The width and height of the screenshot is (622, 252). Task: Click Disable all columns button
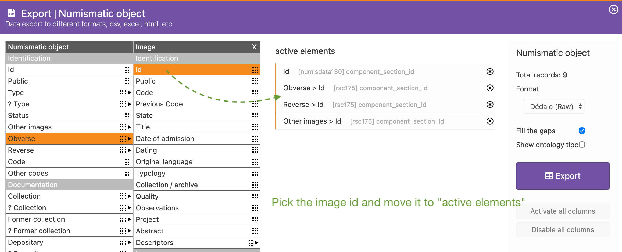pos(563,230)
